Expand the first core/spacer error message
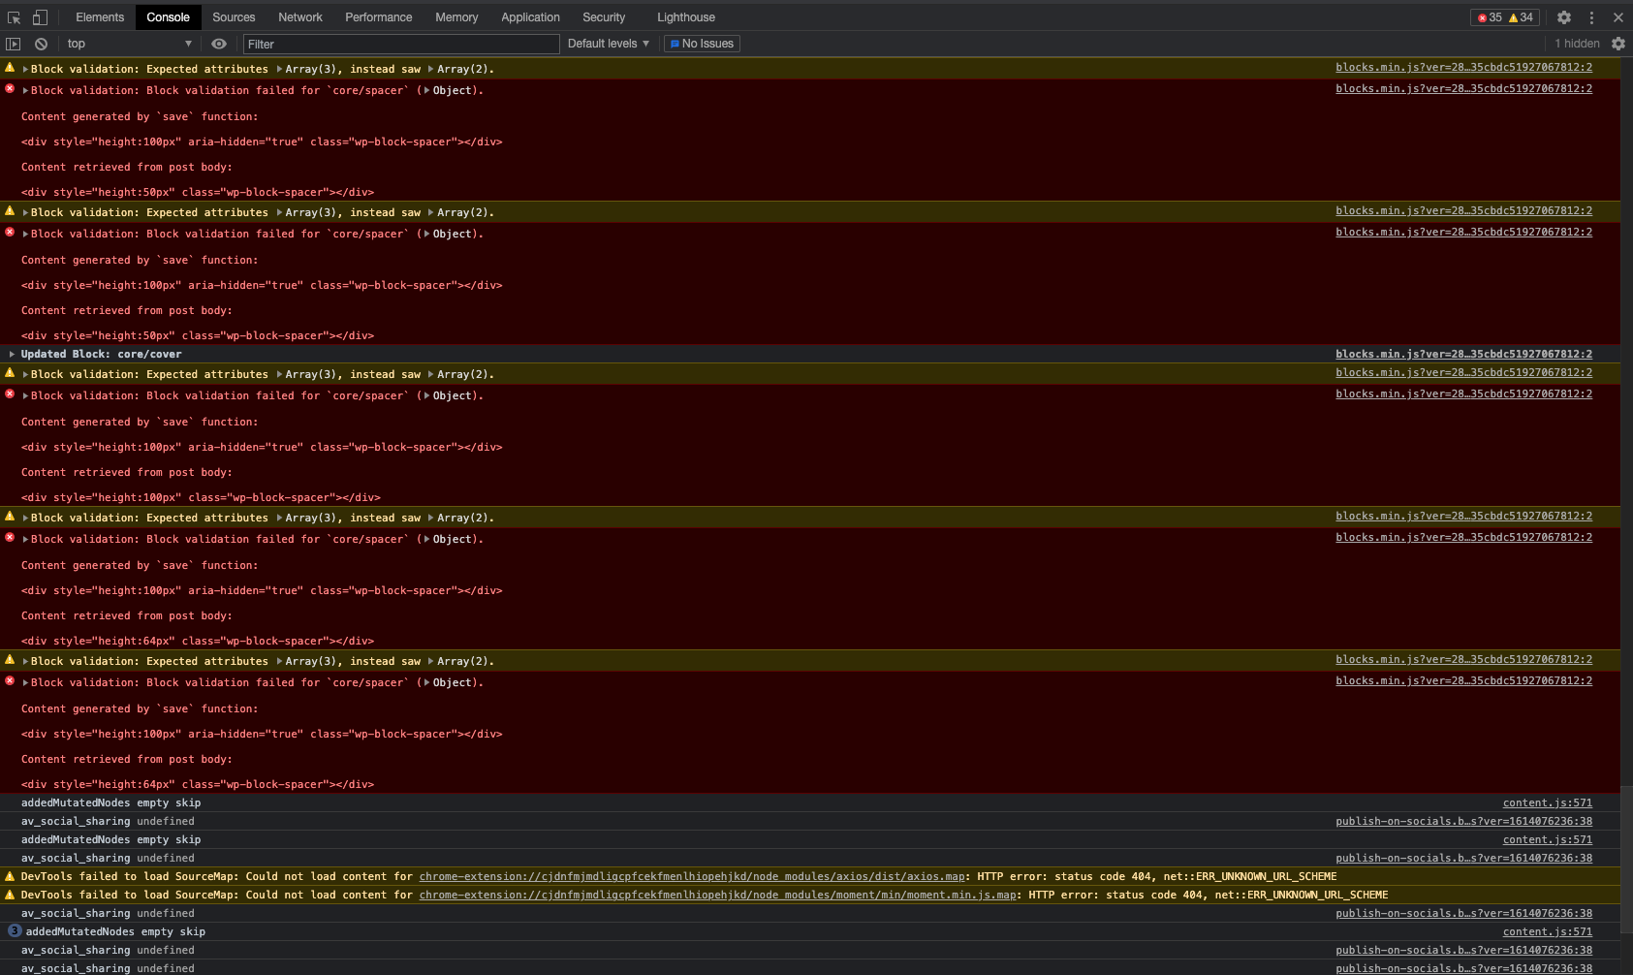Screen dimensions: 1633x975 pyautogui.click(x=25, y=91)
